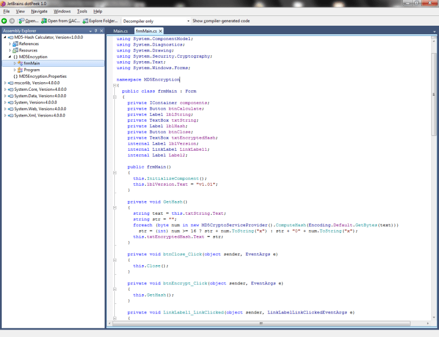Click the IContainer type reference
Image resolution: width=439 pixels, height=337 pixels.
[x=163, y=103]
